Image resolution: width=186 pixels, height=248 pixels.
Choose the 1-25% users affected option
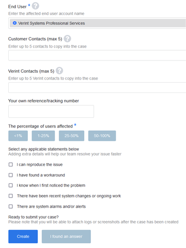[x=43, y=136]
